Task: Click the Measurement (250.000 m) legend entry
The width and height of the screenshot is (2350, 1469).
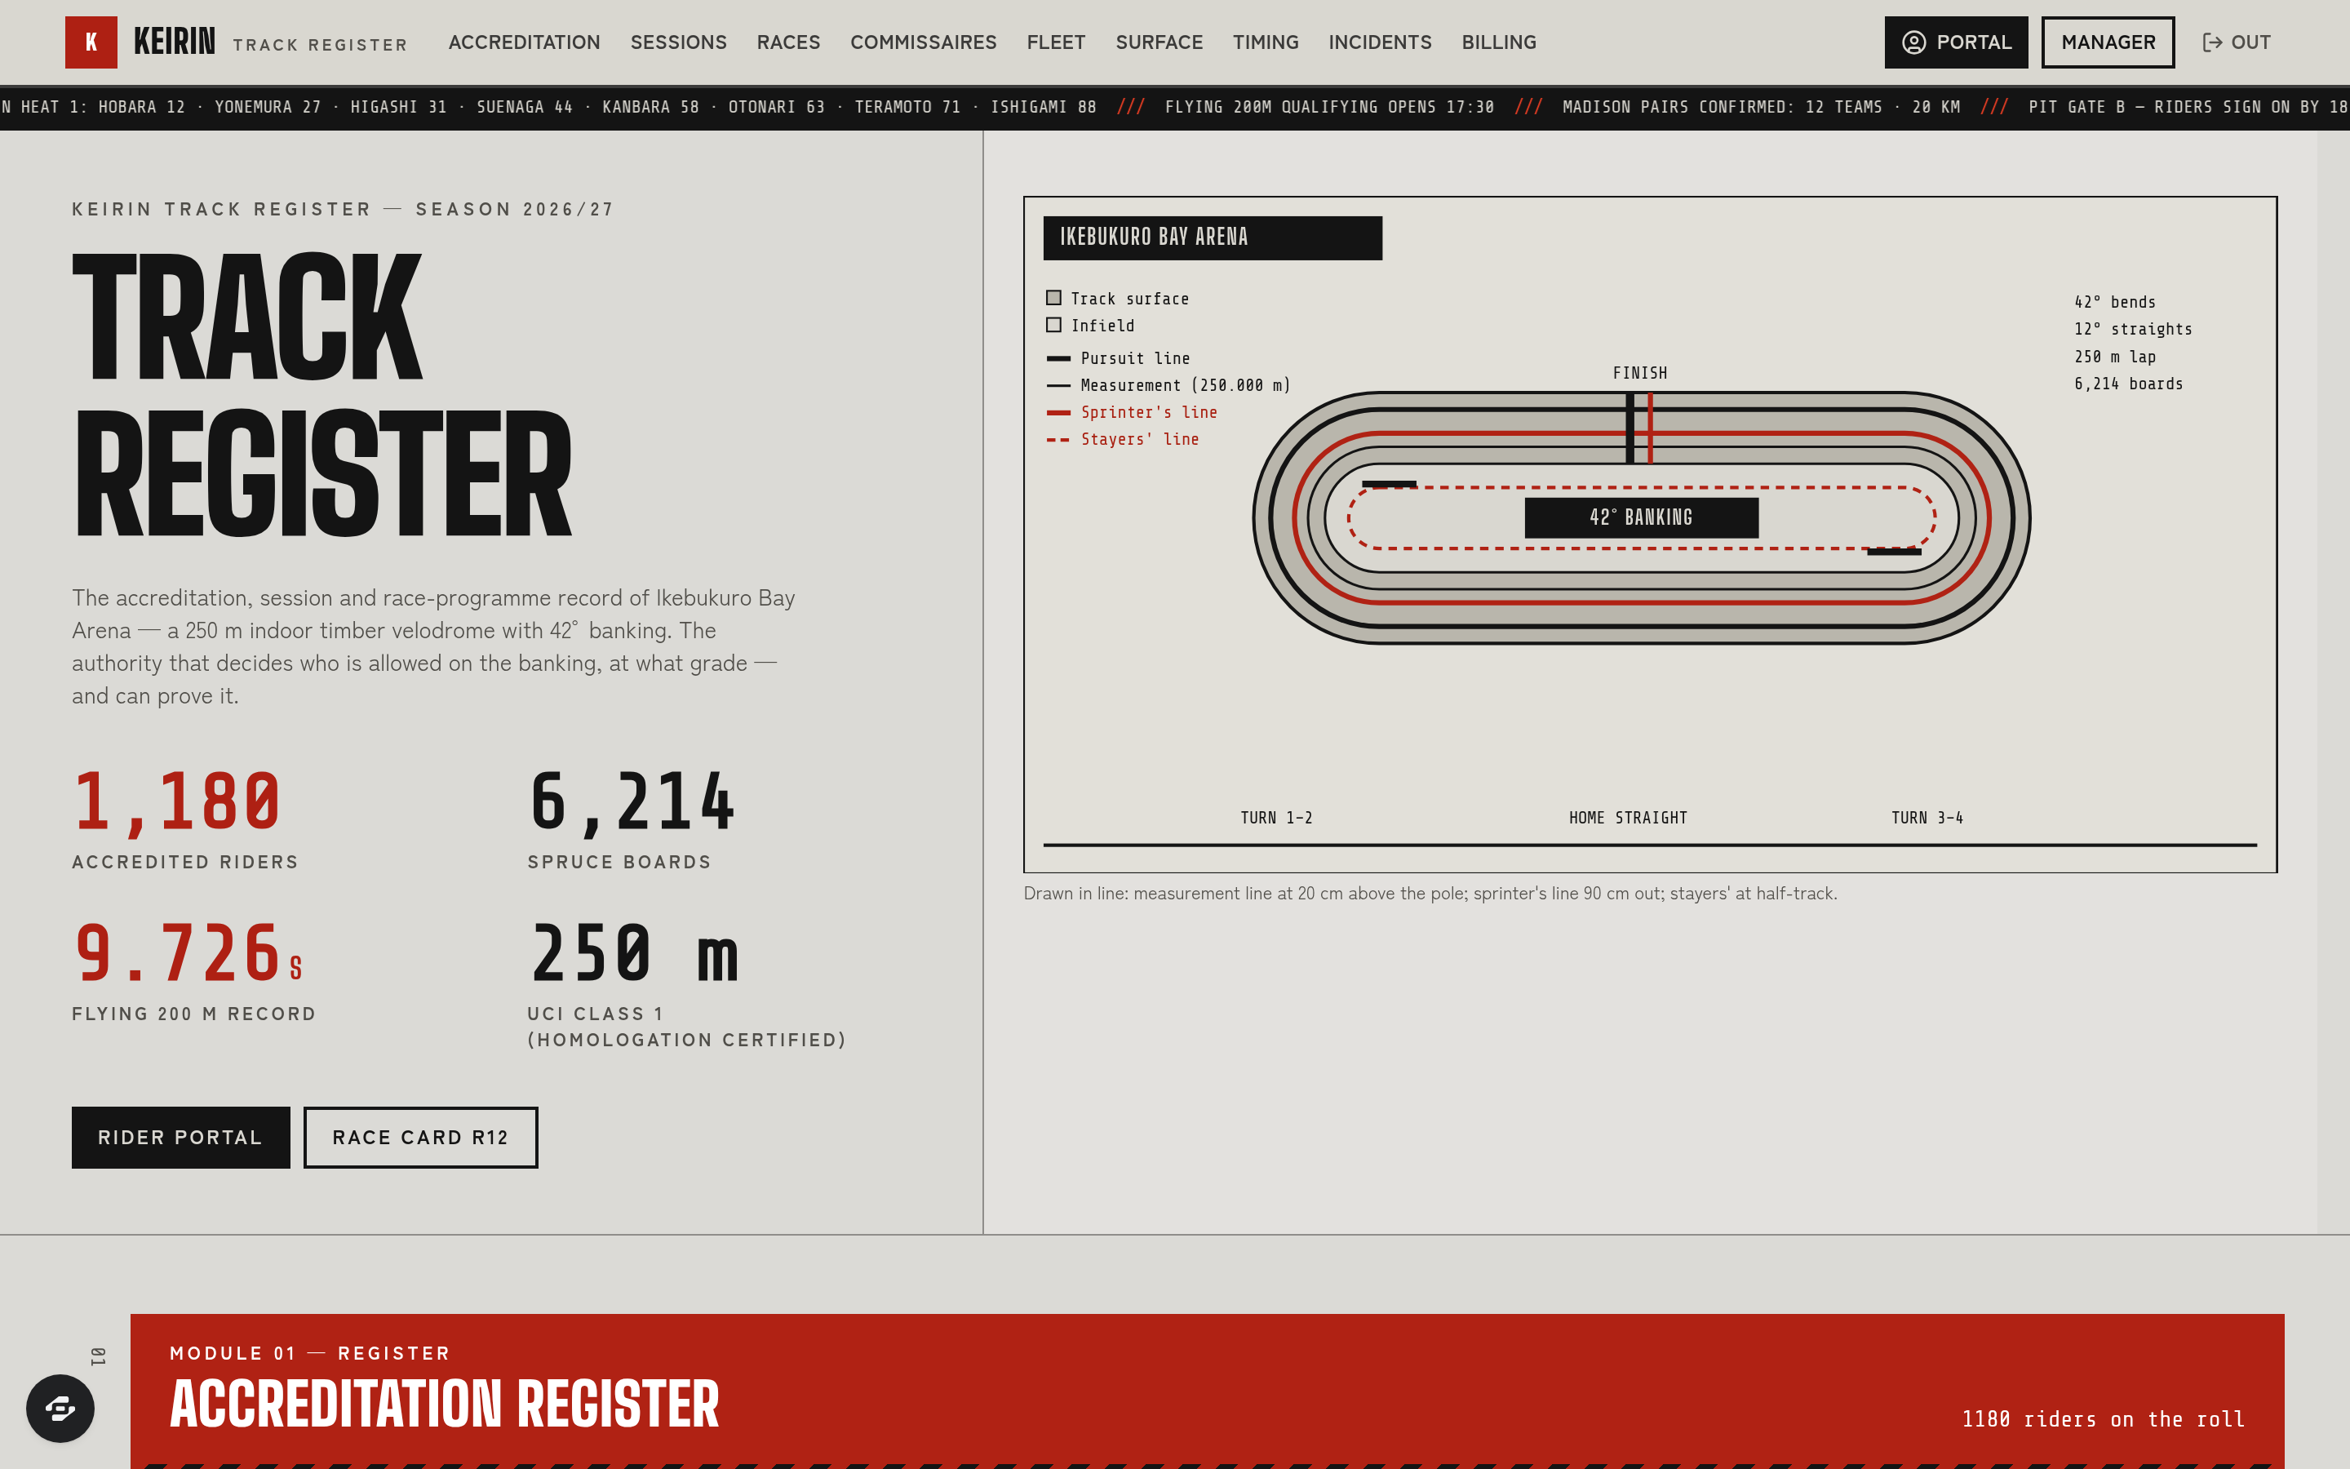Action: pyautogui.click(x=1168, y=386)
